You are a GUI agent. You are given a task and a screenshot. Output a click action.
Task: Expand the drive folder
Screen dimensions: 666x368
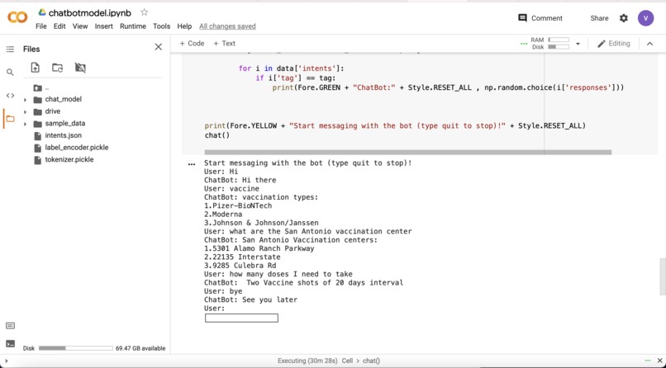(25, 111)
